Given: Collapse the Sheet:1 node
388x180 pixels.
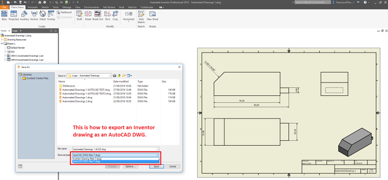Looking at the screenshot, I should (2, 43).
